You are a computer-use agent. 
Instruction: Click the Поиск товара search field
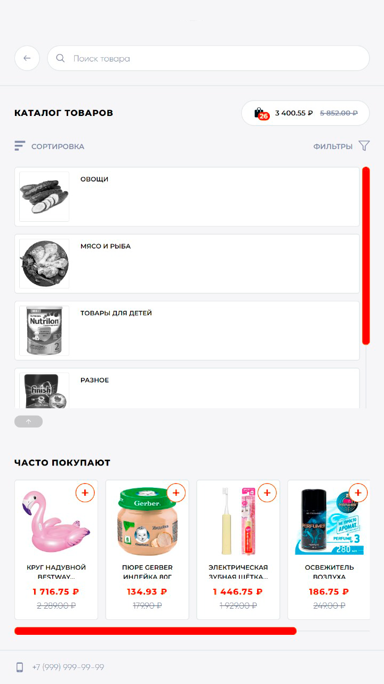pos(209,58)
